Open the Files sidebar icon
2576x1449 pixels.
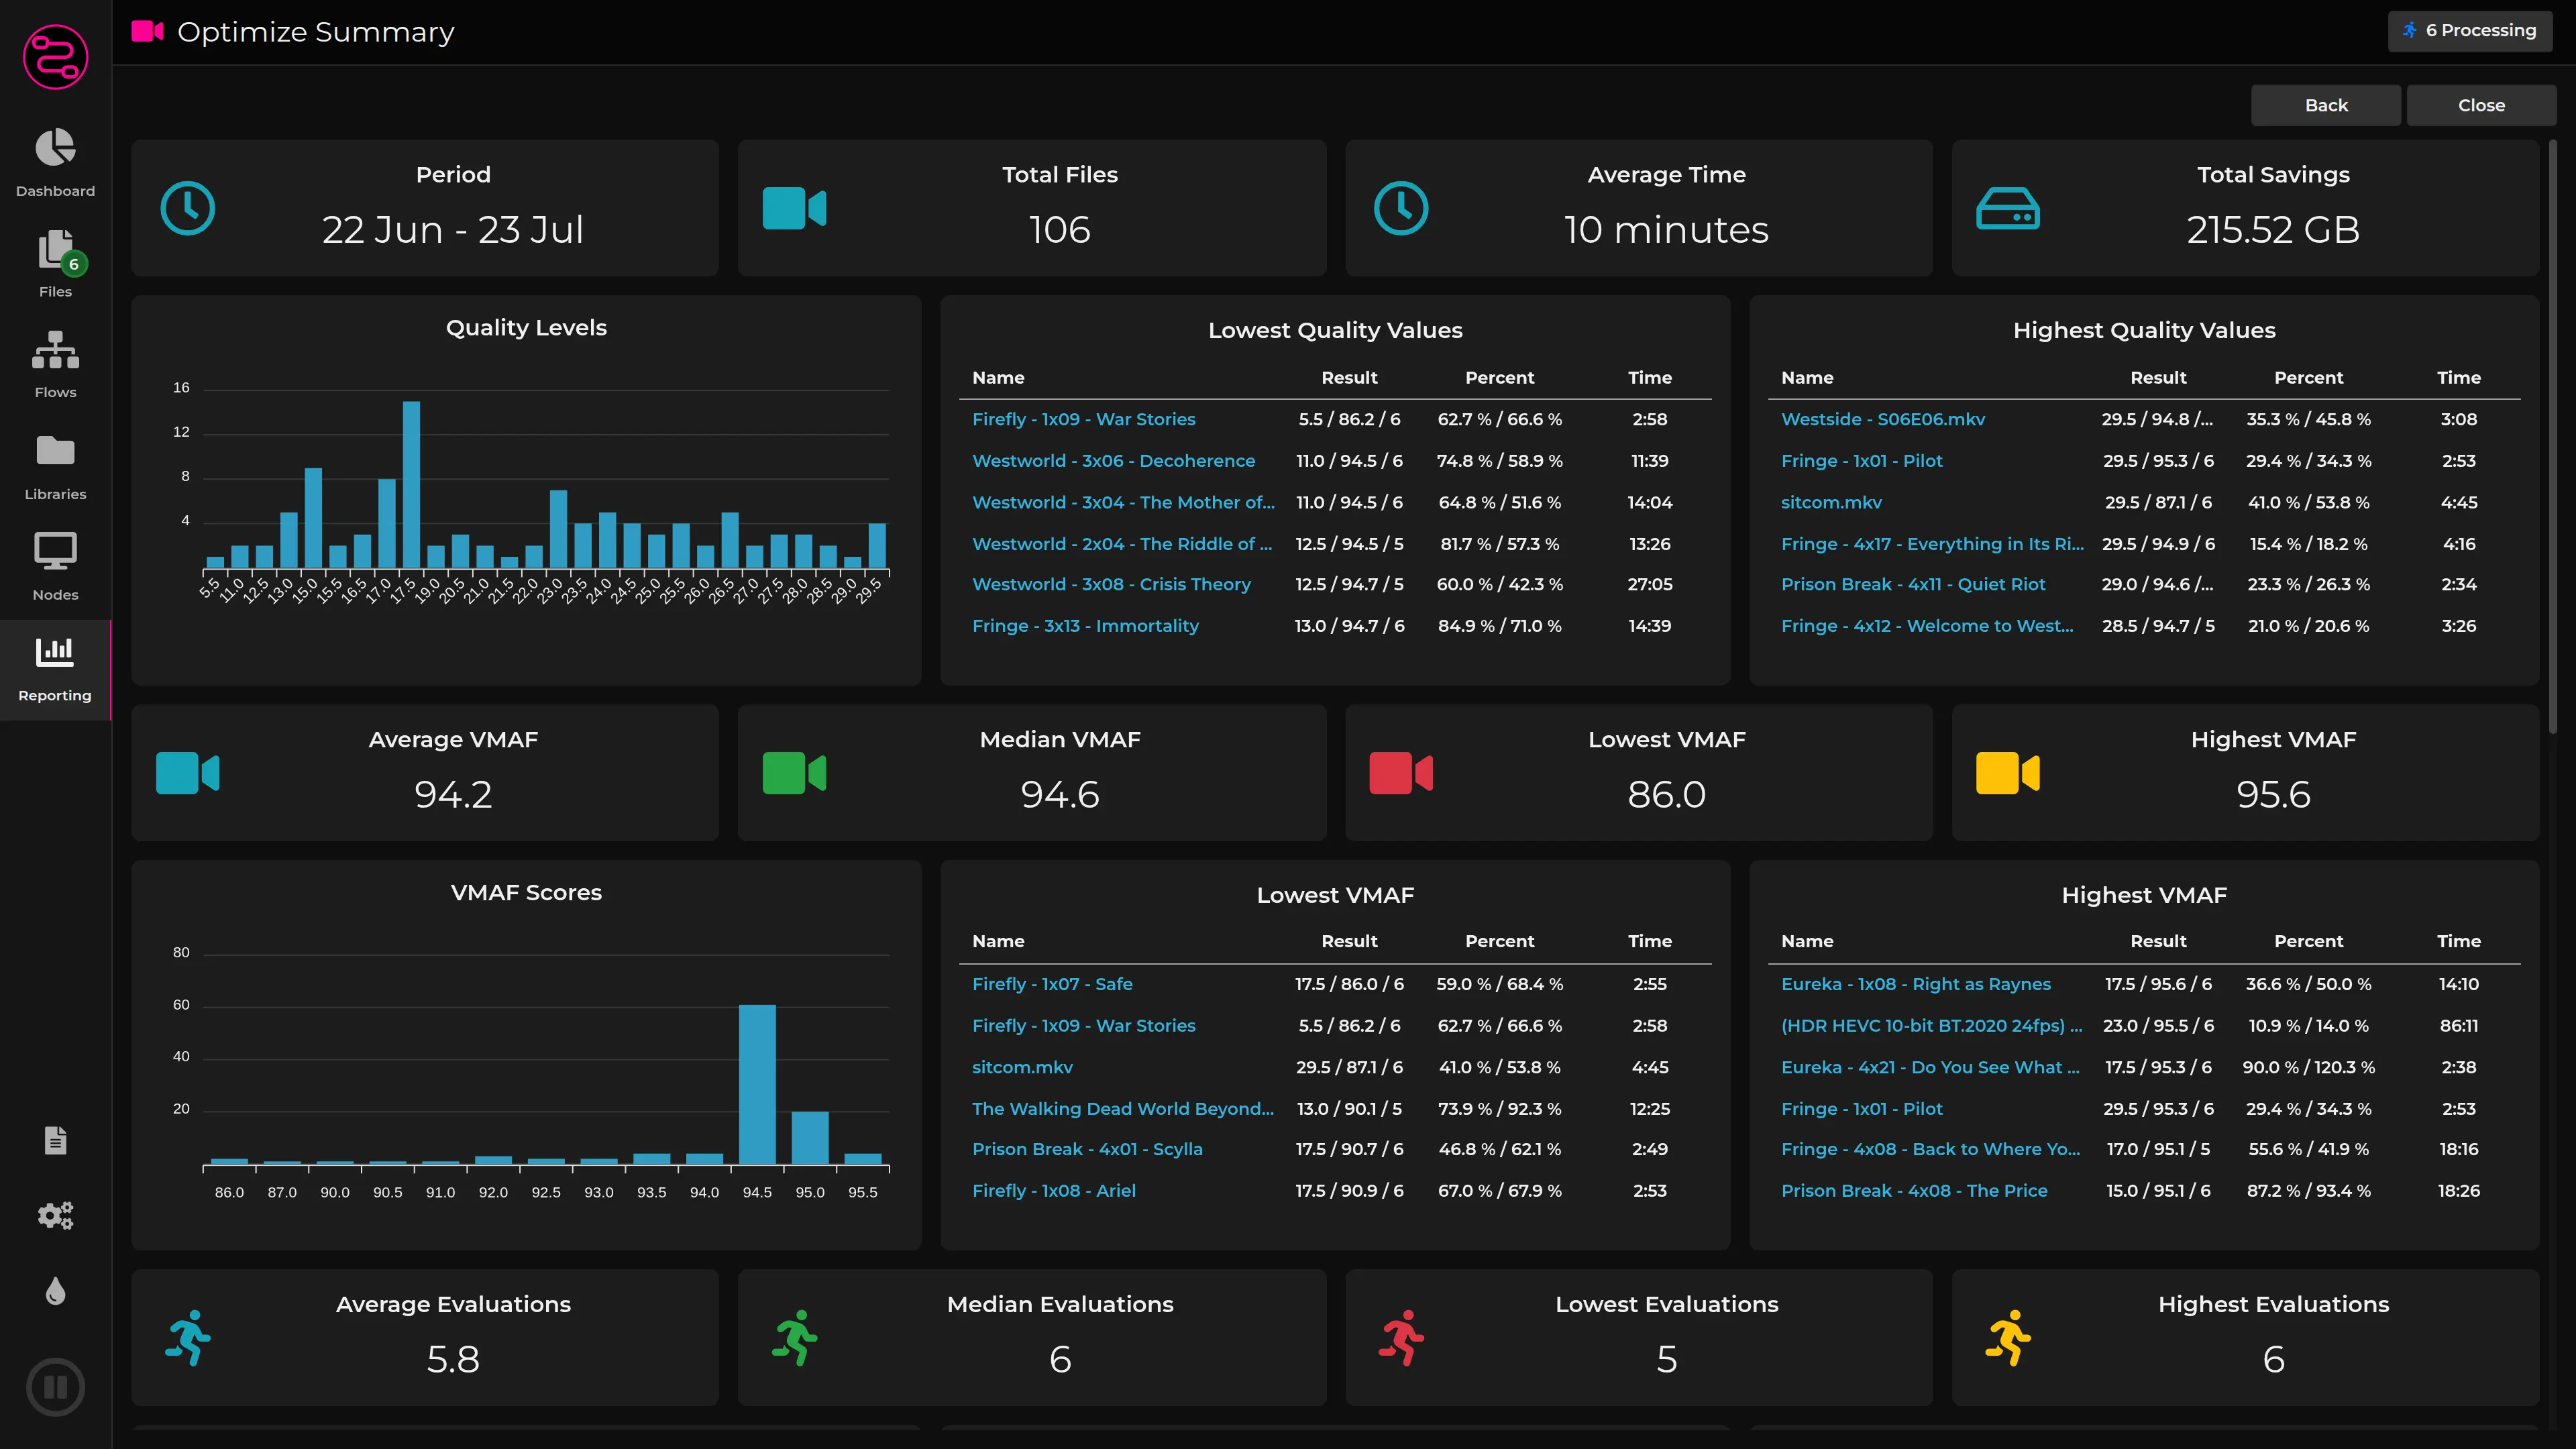tap(55, 250)
